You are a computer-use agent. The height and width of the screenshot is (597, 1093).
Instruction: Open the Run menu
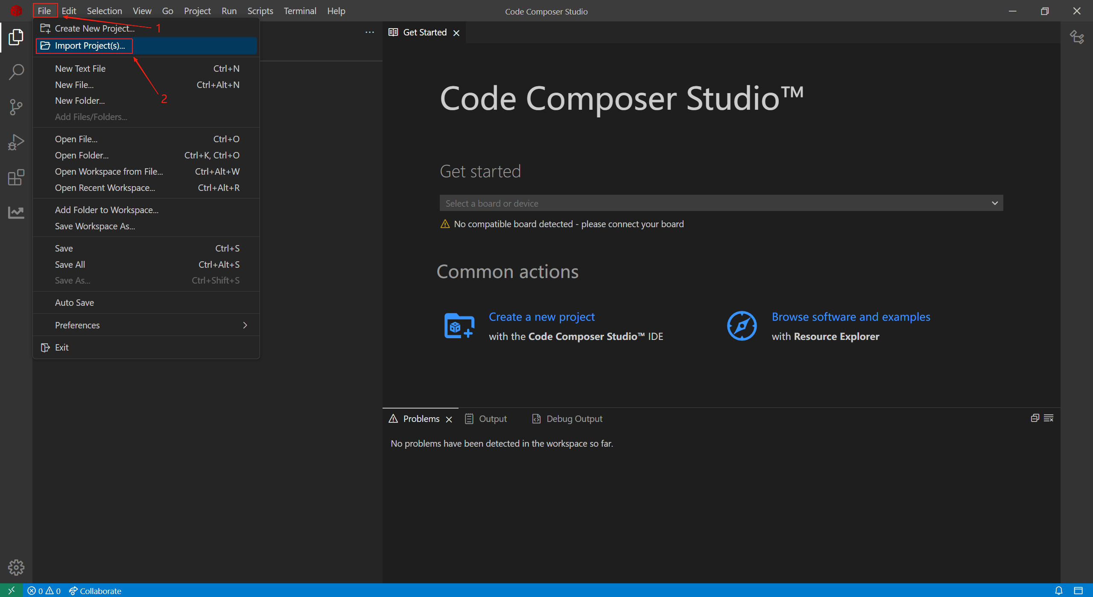tap(229, 11)
